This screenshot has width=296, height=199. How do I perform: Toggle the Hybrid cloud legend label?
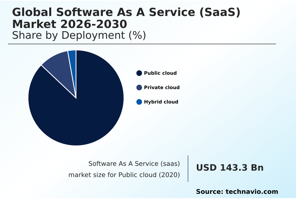[x=161, y=102]
